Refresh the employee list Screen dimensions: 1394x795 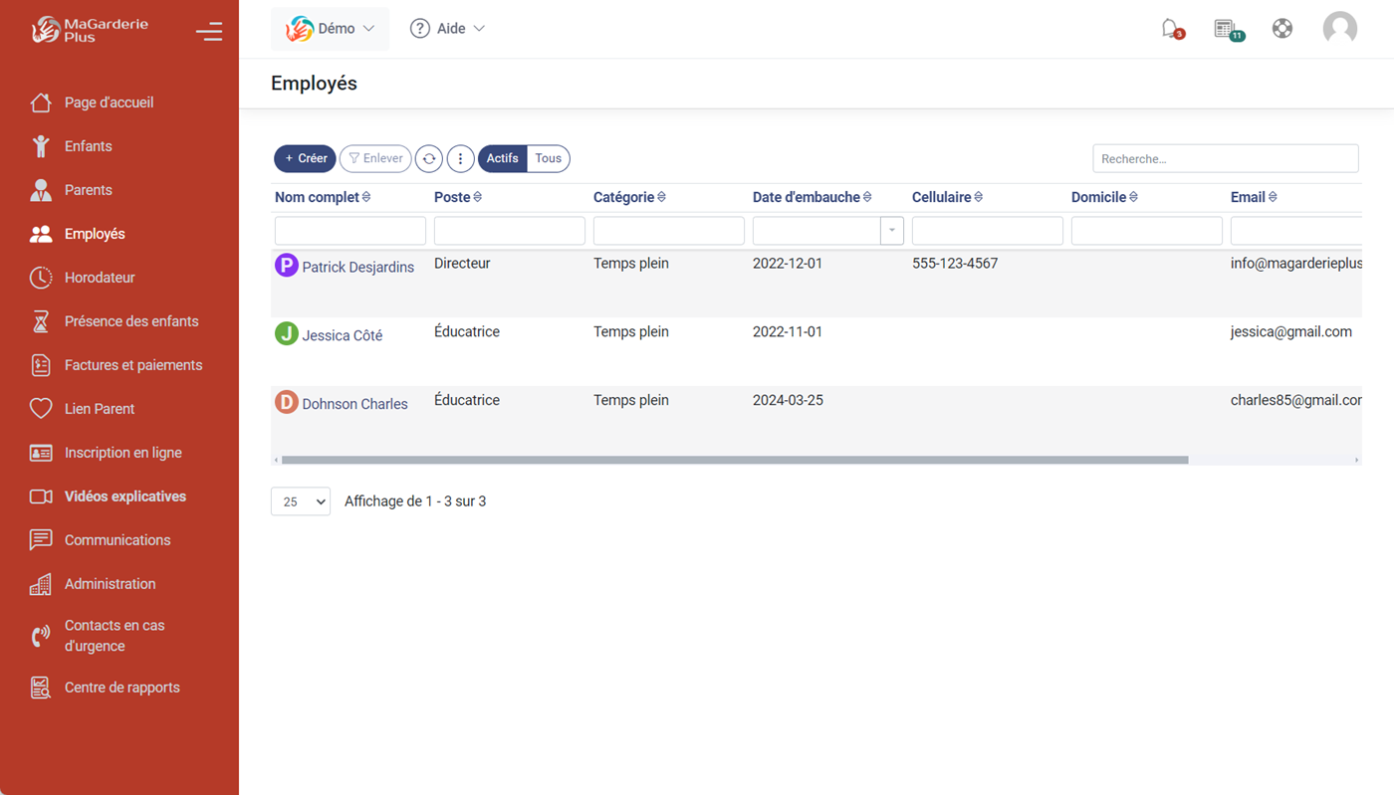[429, 158]
